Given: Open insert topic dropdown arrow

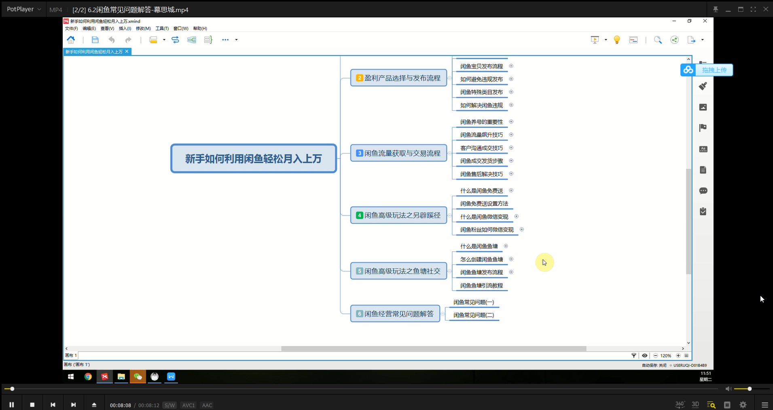Looking at the screenshot, I should (164, 40).
